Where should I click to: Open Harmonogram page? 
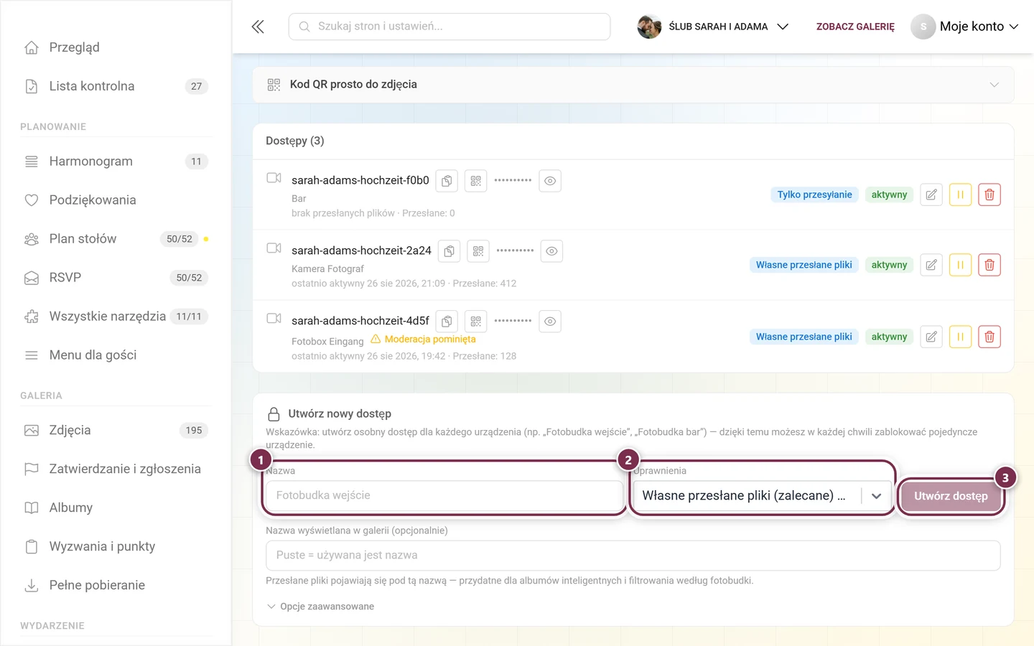coord(116,161)
